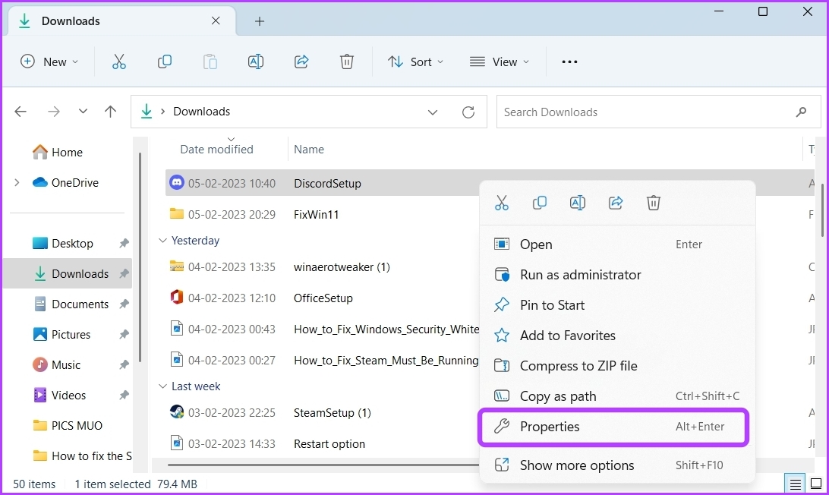Go back with the left arrow

click(x=20, y=112)
